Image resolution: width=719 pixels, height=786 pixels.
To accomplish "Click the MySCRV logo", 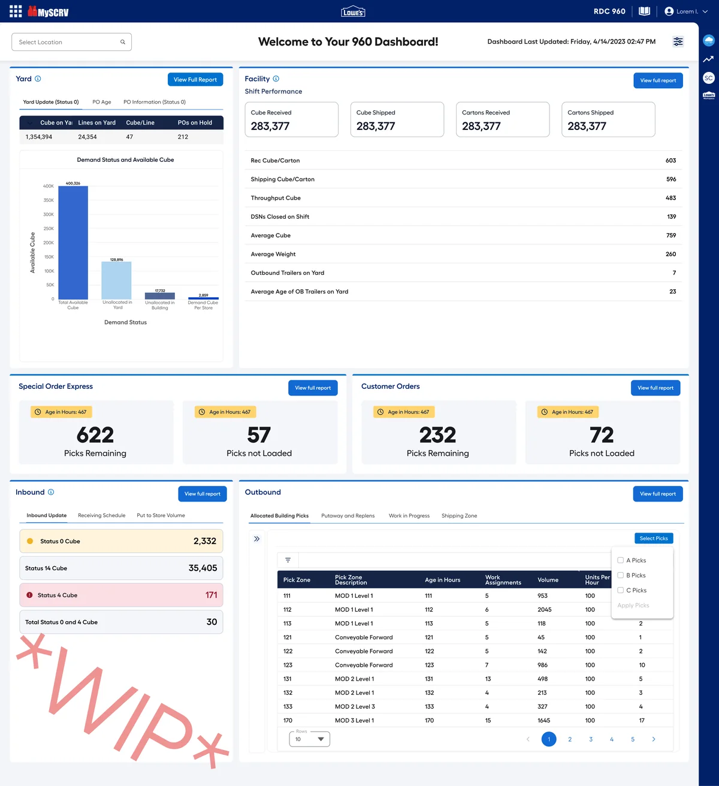I will click(48, 11).
